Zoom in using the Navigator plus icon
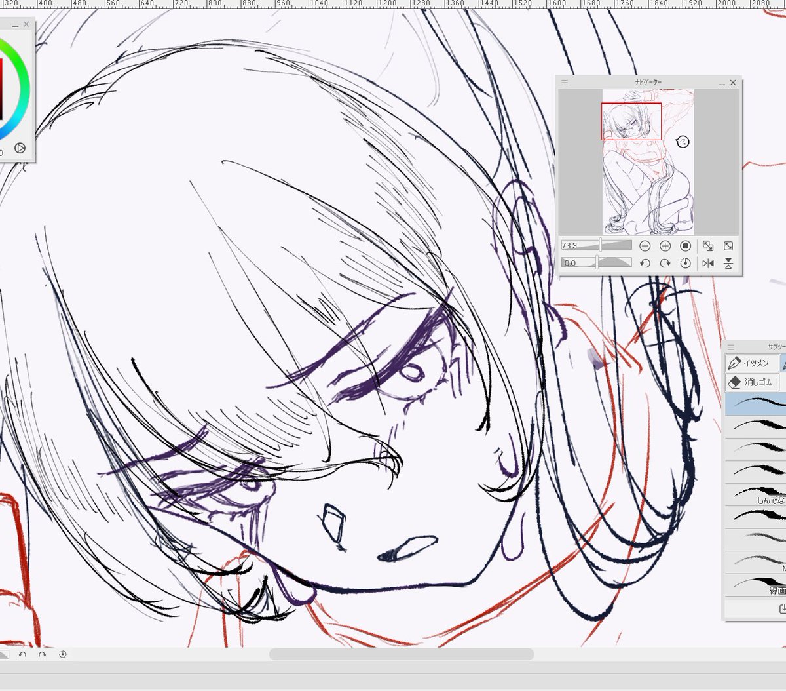The width and height of the screenshot is (786, 691). (665, 246)
